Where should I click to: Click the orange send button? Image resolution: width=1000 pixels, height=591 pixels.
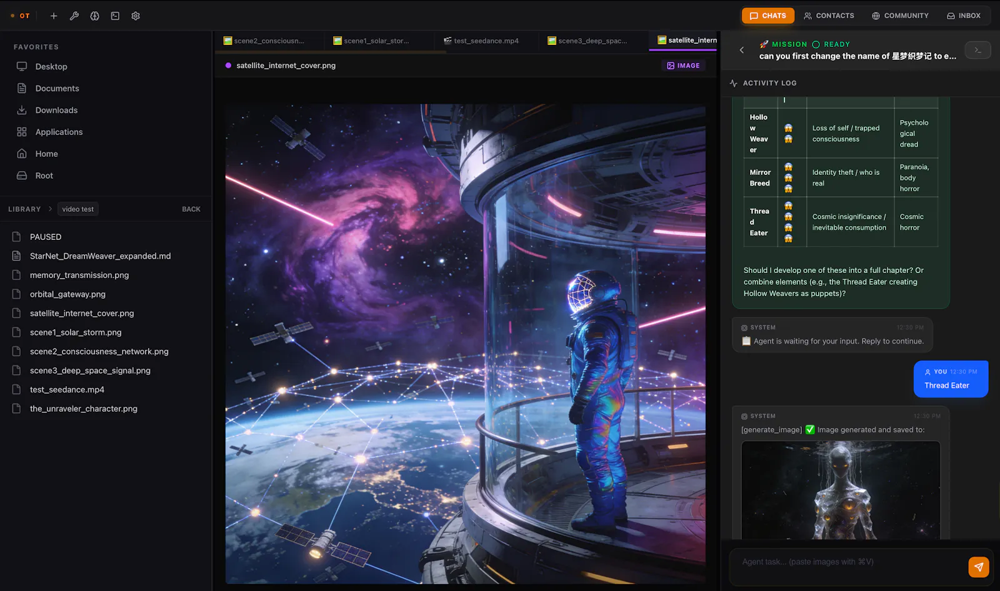(x=979, y=567)
